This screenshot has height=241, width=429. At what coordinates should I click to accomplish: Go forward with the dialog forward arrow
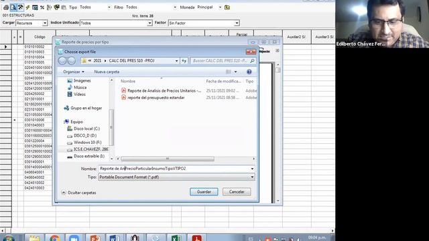[72, 61]
